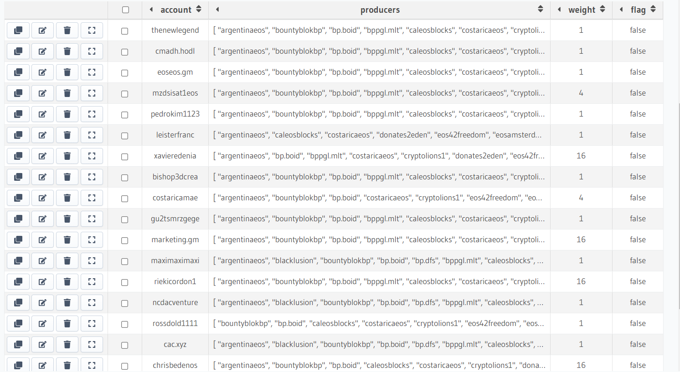680x372 pixels.
Task: Click the weight column header label
Action: click(582, 10)
